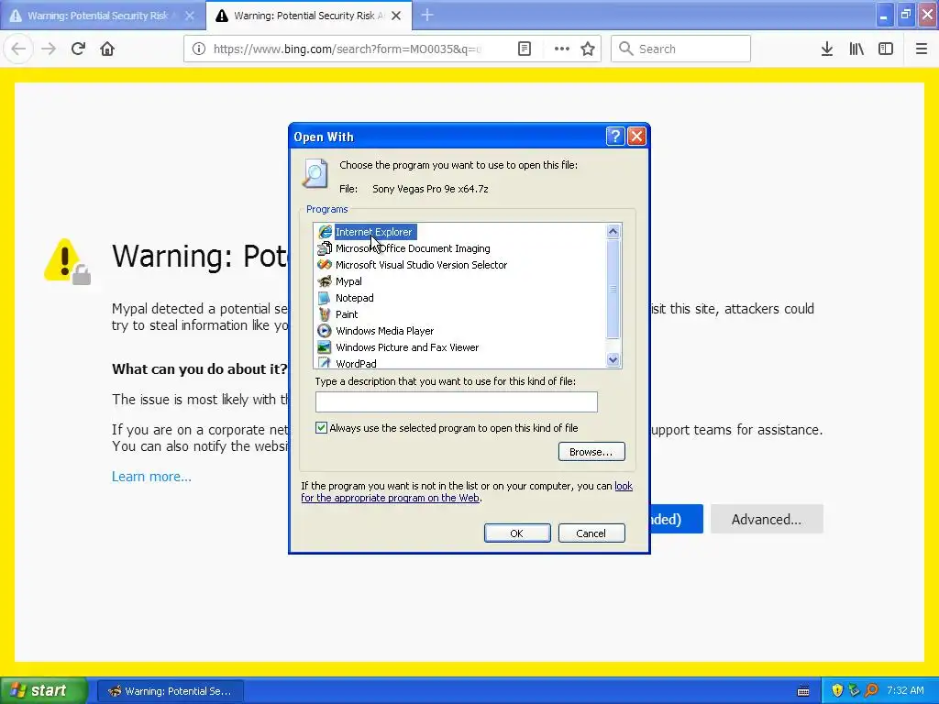Click the magnifier search tray icon
Viewport: 939px width, 704px height.
point(871,690)
